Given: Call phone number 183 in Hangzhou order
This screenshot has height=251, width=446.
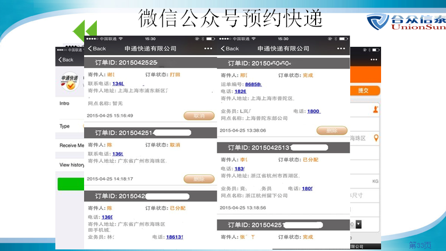Looking at the screenshot, I should [239, 169].
